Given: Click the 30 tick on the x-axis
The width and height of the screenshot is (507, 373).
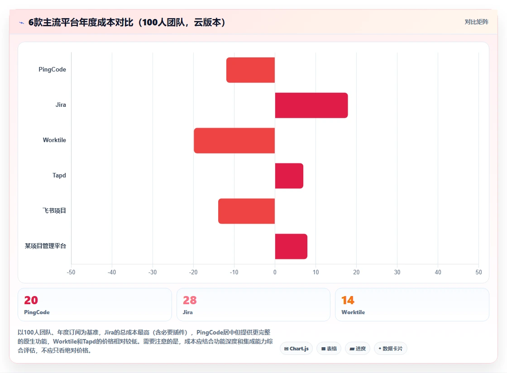Looking at the screenshot, I should pos(397,272).
